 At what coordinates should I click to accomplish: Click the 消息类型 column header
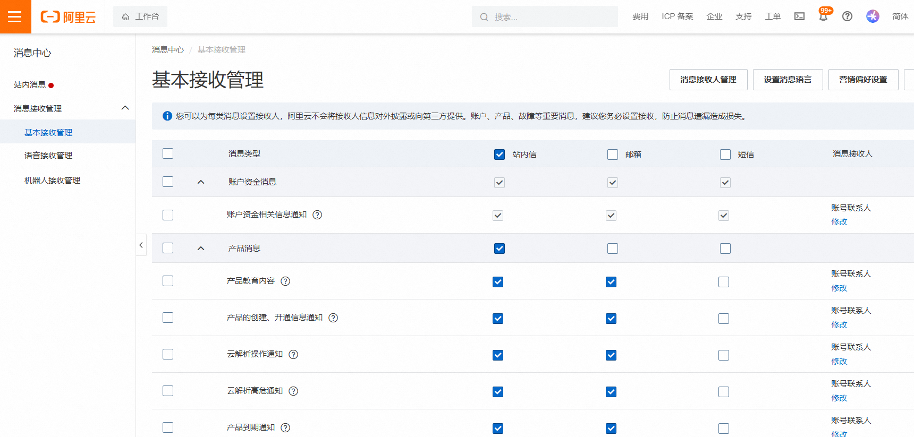point(244,154)
